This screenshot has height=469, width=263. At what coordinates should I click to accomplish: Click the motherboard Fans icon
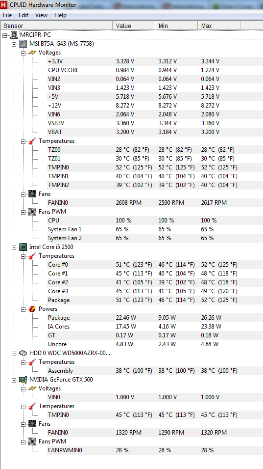tap(32, 194)
